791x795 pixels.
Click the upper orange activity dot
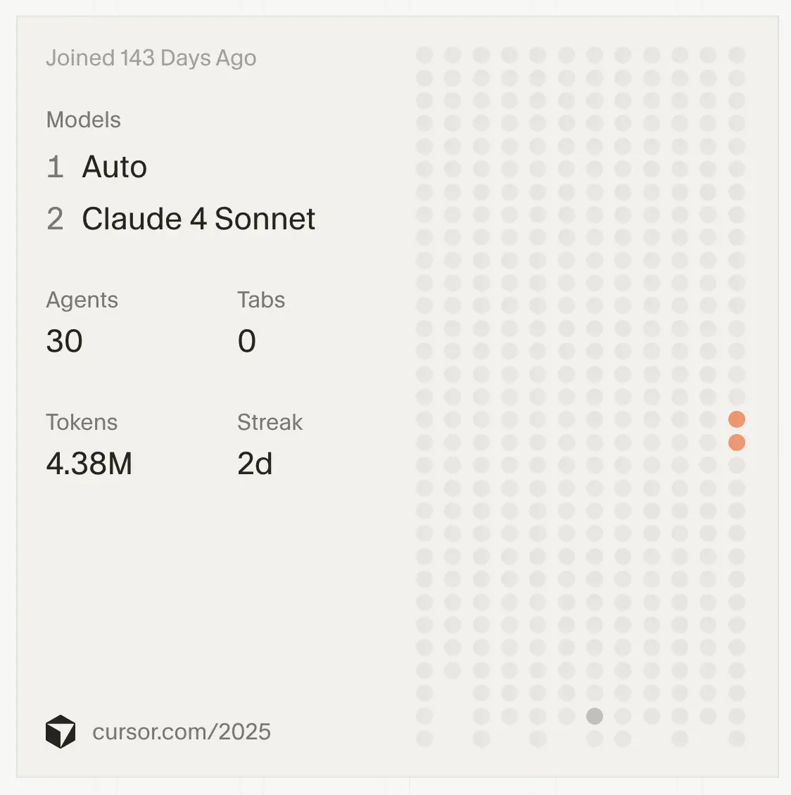click(737, 419)
